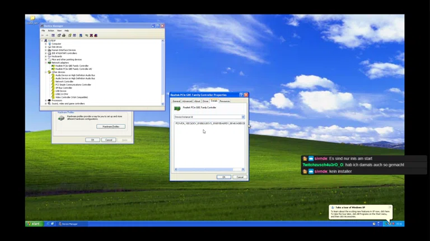
Task: Expand the Disk drives node
Action: [46, 47]
